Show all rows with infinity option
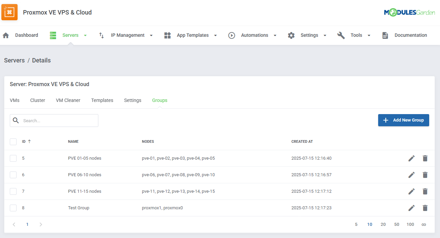The image size is (440, 238). 424,224
